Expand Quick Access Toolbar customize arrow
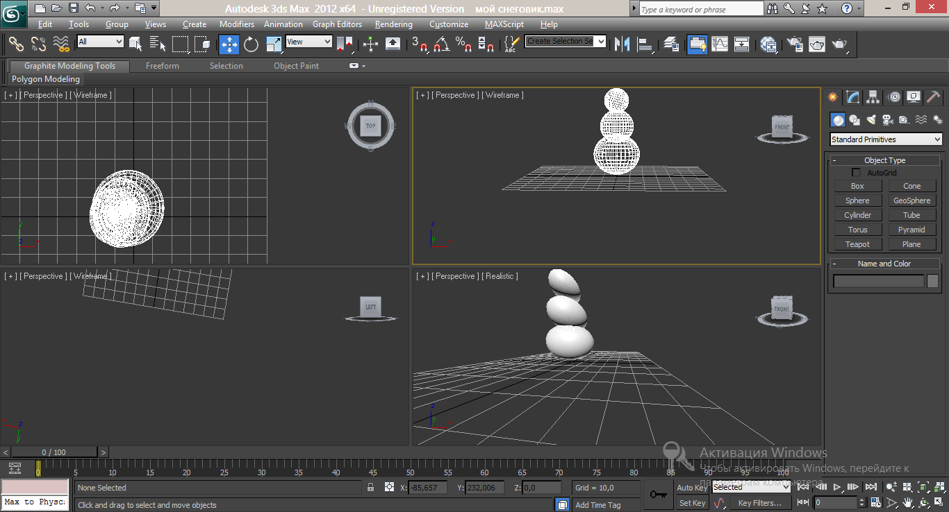Image resolution: width=949 pixels, height=512 pixels. 154,8
